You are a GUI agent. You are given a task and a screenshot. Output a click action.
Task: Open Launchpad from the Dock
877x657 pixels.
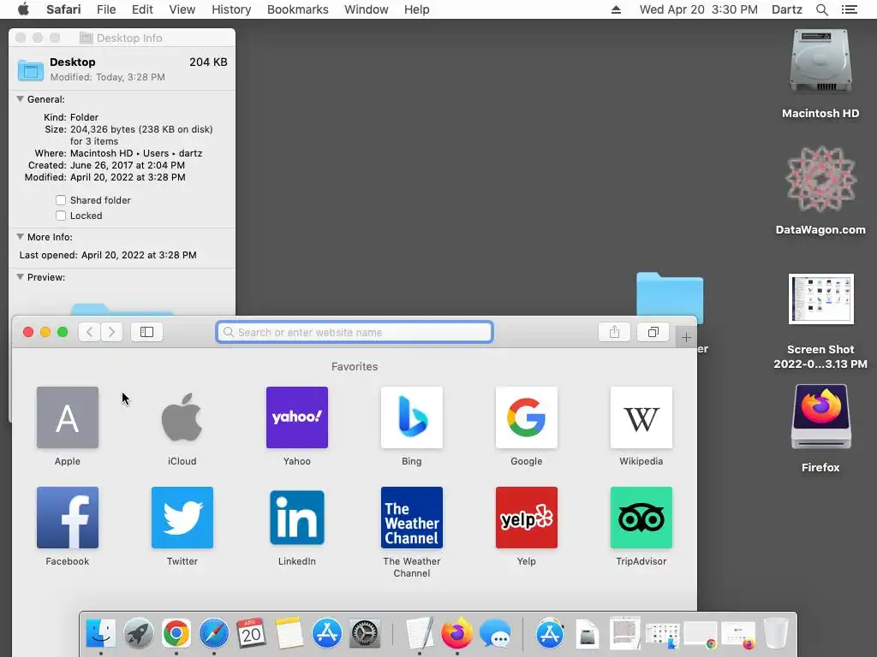pos(138,634)
